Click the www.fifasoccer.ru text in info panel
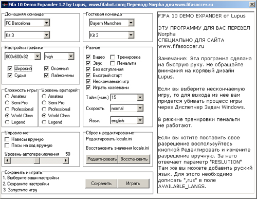This screenshot has height=199, width=257. pyautogui.click(x=181, y=46)
